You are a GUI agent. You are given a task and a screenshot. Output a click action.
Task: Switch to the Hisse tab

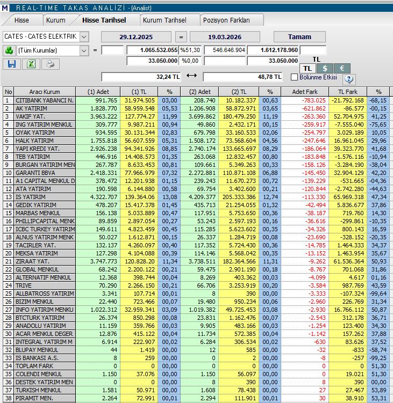(22, 20)
